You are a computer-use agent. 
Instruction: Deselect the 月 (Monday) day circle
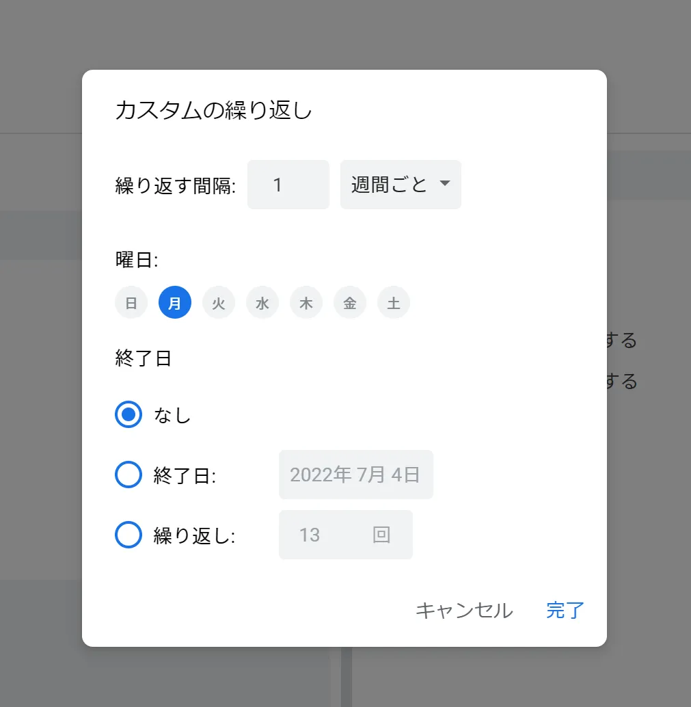[175, 302]
